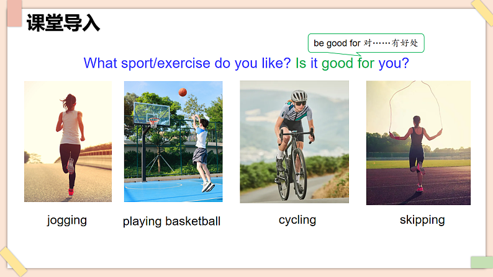Click the orange basketball in the air
The height and width of the screenshot is (277, 493).
[x=183, y=92]
